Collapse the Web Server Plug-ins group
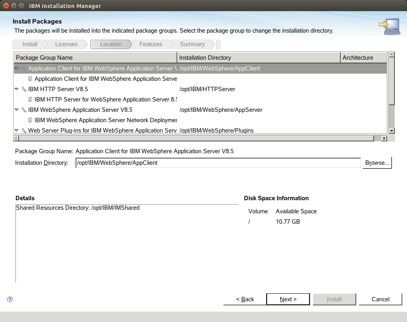This screenshot has height=322, width=407. point(17,130)
